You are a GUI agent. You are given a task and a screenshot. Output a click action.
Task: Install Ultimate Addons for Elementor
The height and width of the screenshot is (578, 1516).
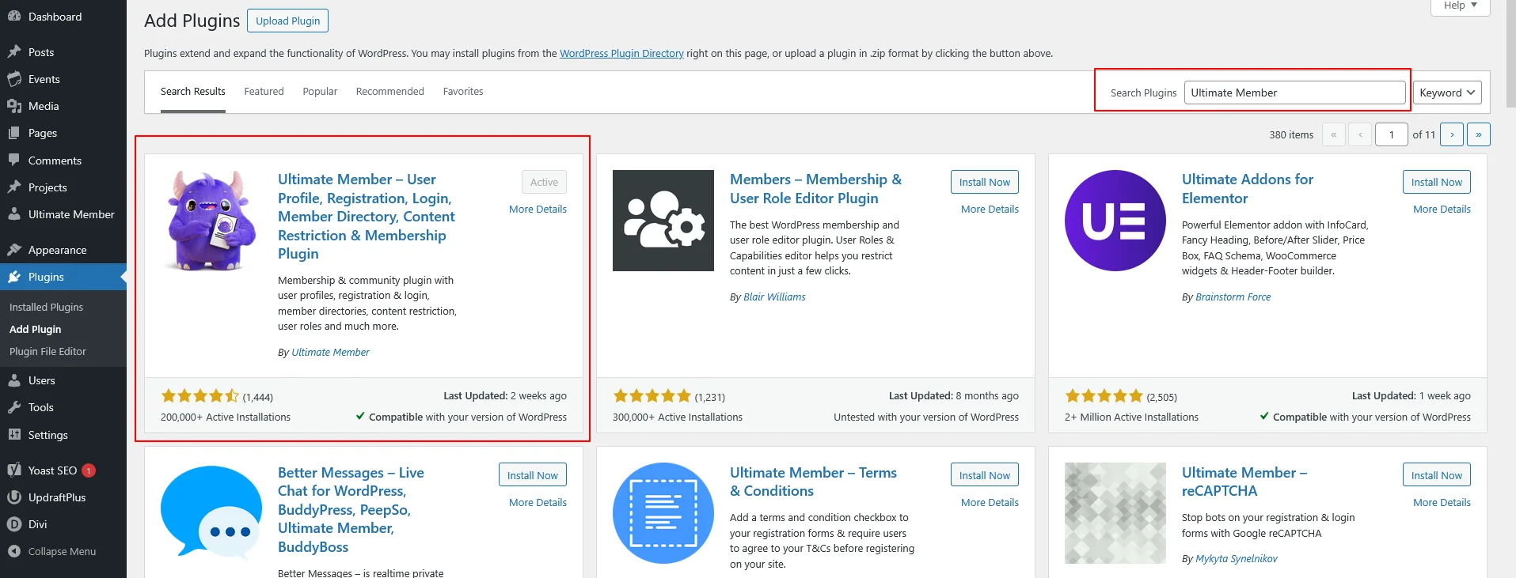click(1437, 182)
